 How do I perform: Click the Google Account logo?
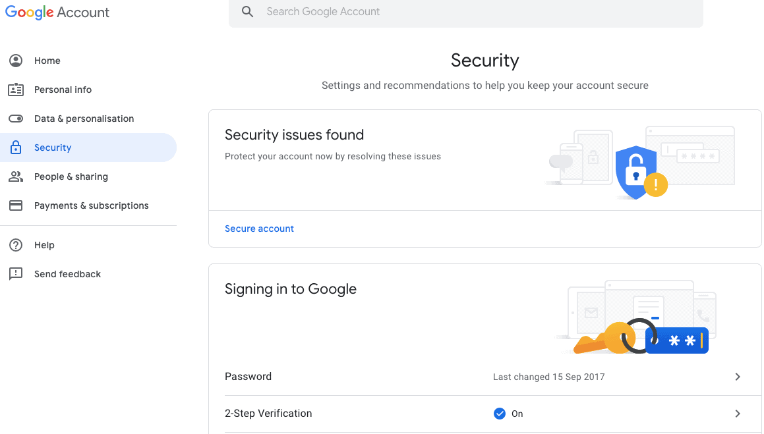[x=57, y=12]
